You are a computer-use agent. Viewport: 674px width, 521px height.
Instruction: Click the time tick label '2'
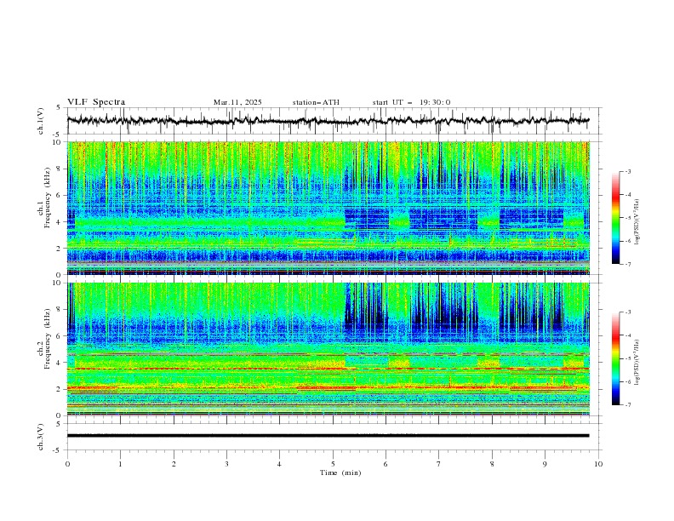coord(174,464)
